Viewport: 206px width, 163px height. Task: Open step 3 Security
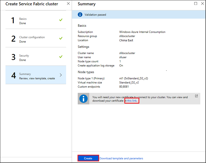36,57
